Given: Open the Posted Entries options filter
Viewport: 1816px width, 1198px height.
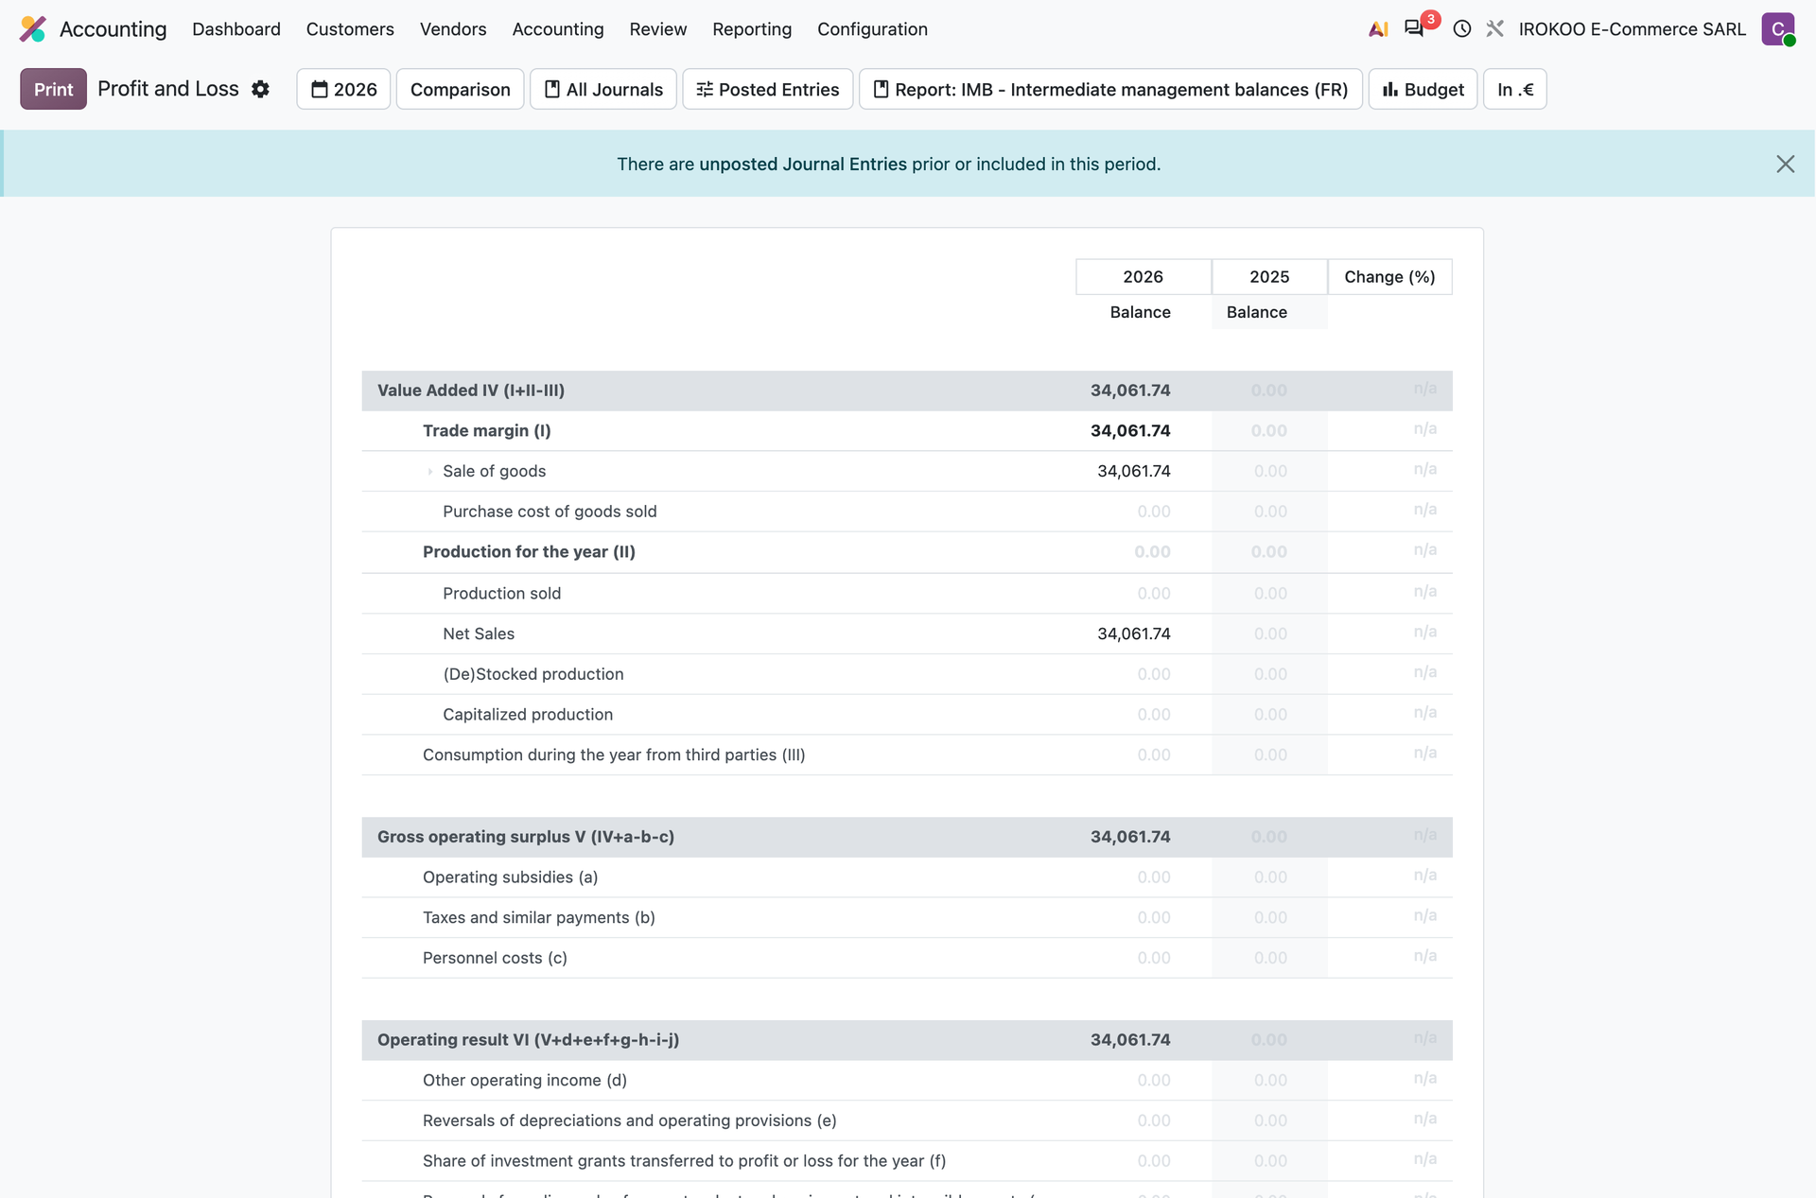Looking at the screenshot, I should (x=768, y=89).
